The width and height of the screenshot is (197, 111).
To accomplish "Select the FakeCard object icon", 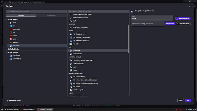I will [11, 42].
